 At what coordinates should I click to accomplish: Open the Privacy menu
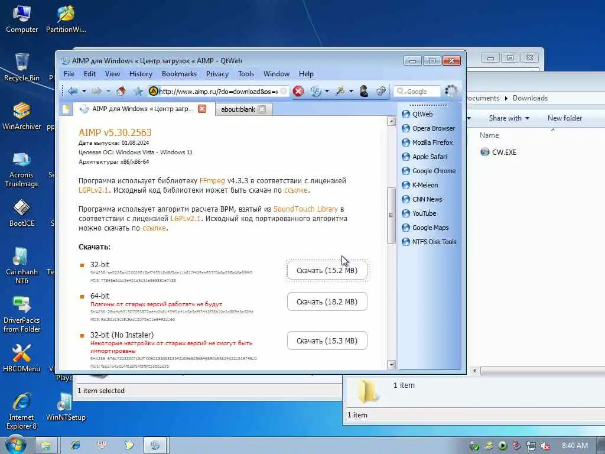click(x=217, y=74)
